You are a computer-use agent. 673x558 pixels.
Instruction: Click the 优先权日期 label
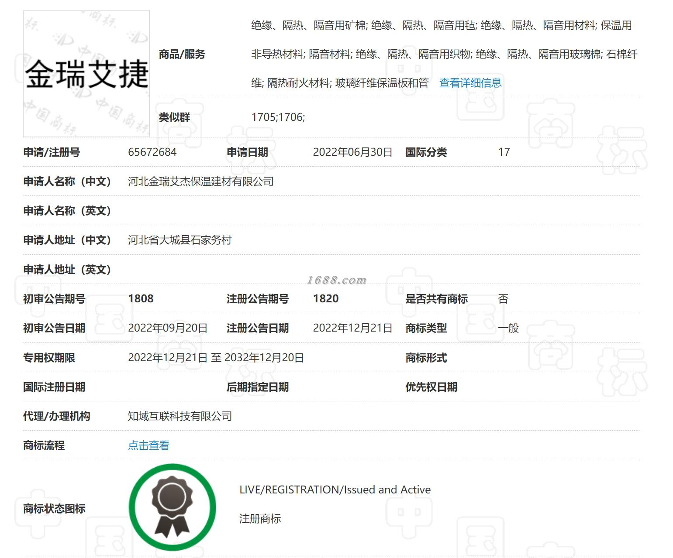[431, 387]
